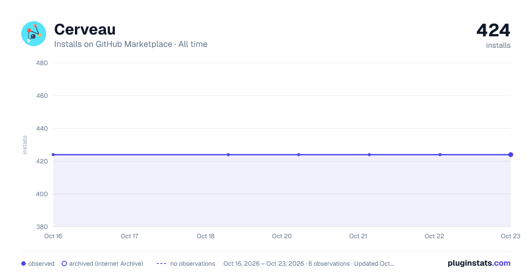Click the 424 total installs number
The width and height of the screenshot is (532, 279).
click(493, 30)
